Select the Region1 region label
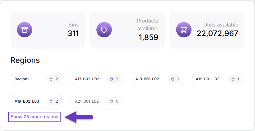Image resolution: width=255 pixels, height=131 pixels. pos(22,79)
